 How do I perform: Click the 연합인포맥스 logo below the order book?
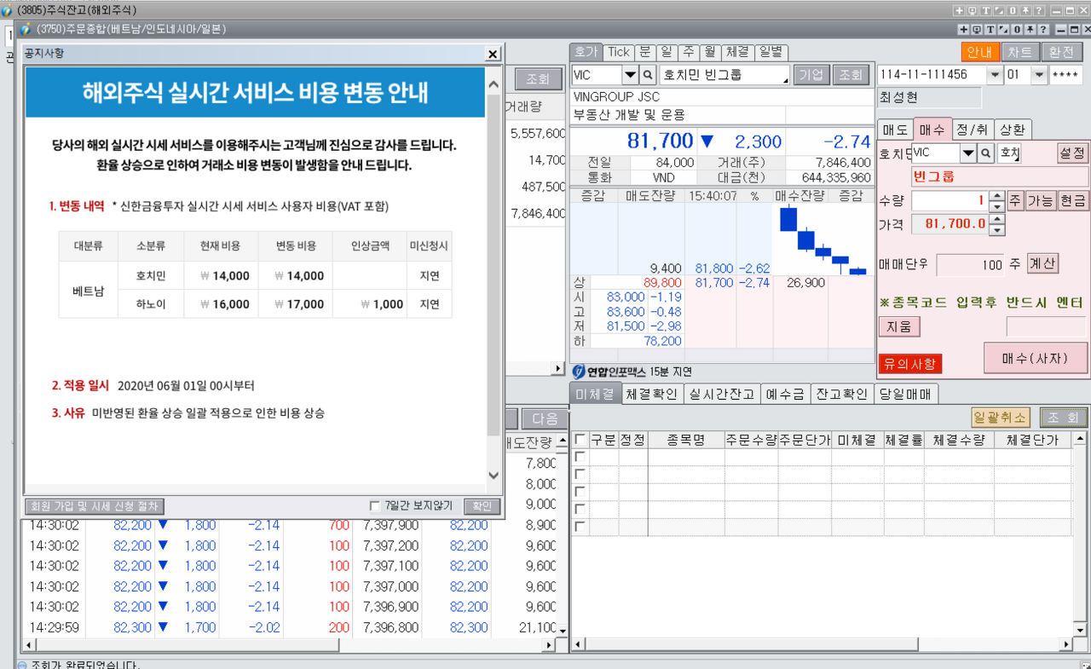pyautogui.click(x=608, y=372)
